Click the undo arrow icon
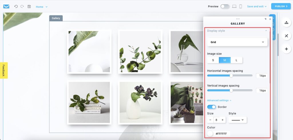 click(x=16, y=7)
